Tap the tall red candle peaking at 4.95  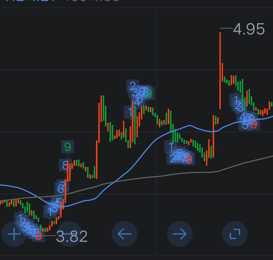pyautogui.click(x=220, y=68)
